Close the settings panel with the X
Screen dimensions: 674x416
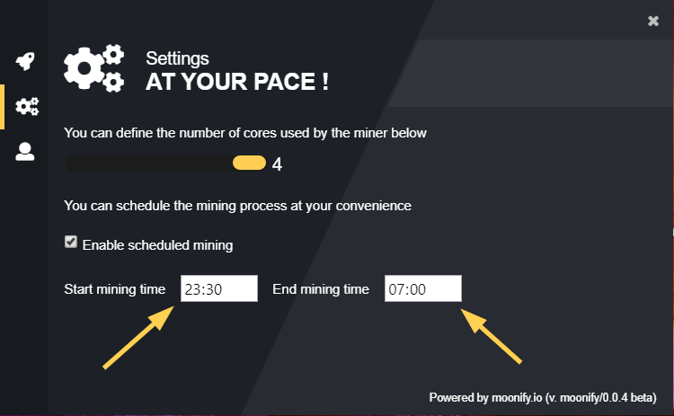[653, 21]
